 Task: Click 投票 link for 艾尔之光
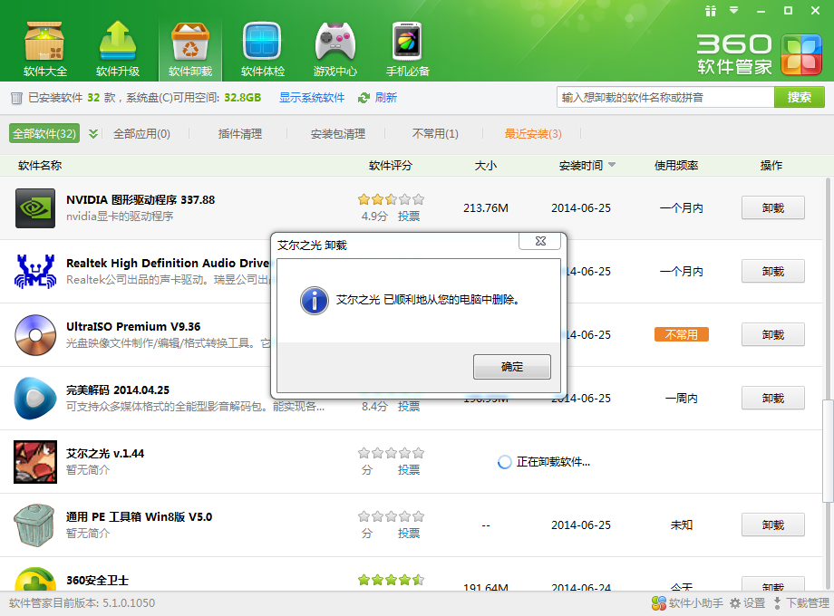point(409,470)
